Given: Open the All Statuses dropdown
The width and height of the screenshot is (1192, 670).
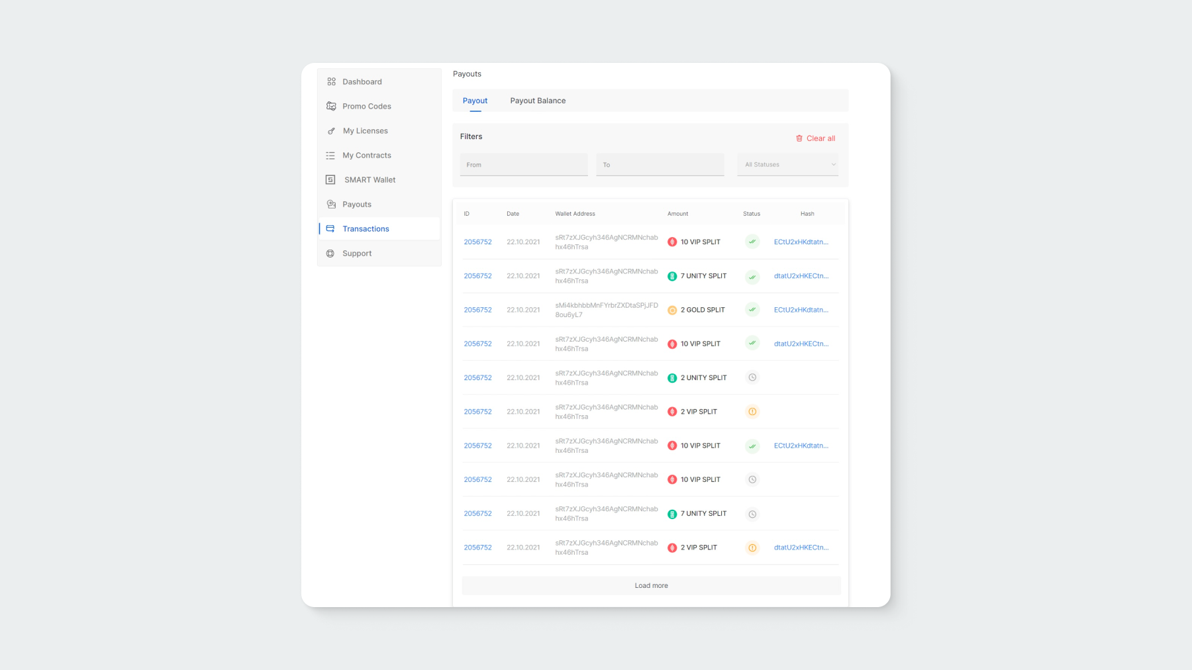Looking at the screenshot, I should pyautogui.click(x=788, y=165).
